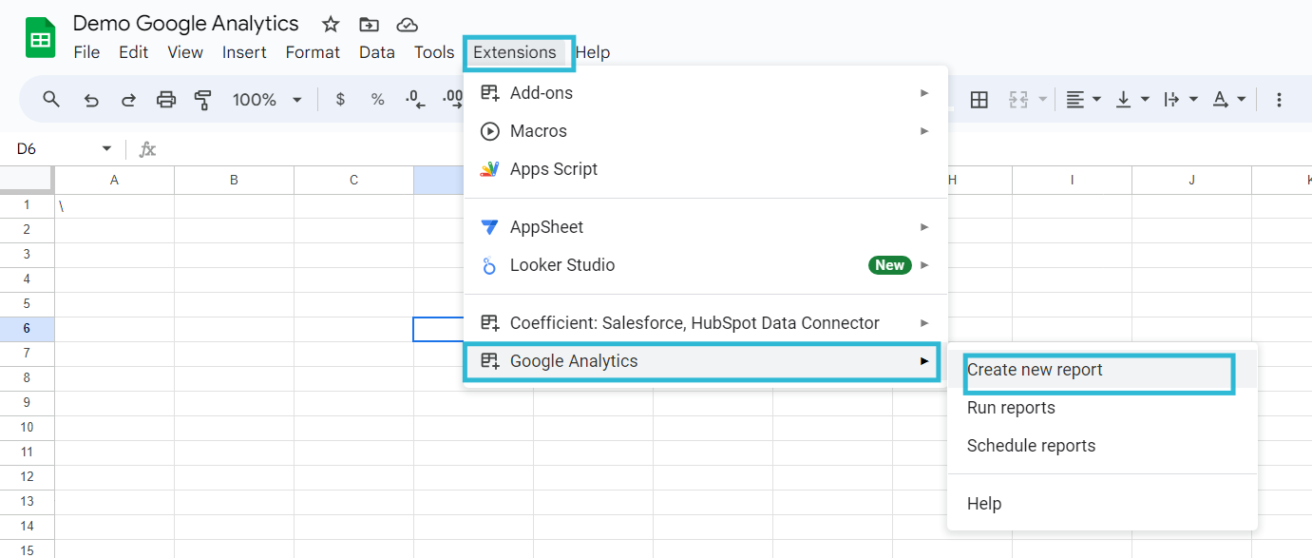The height and width of the screenshot is (558, 1312).
Task: Select row 10 header
Action: pos(27,428)
